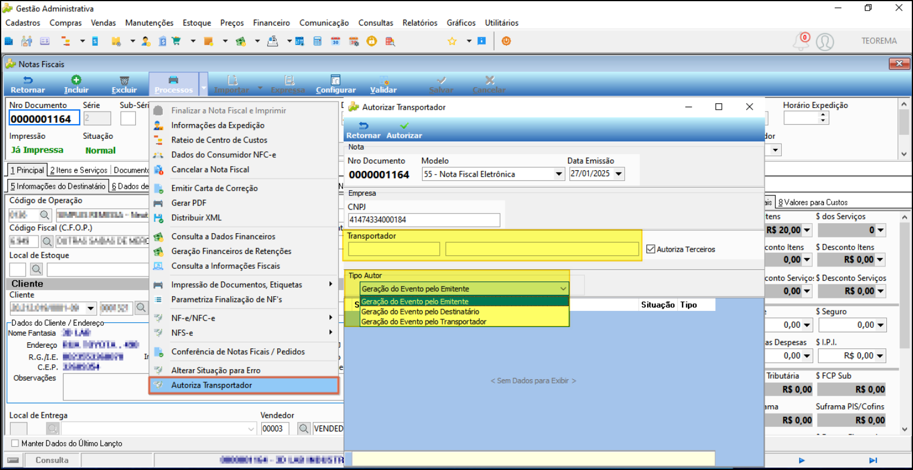
Task: Select Emitir Carta de Correção menu item
Action: click(x=243, y=188)
